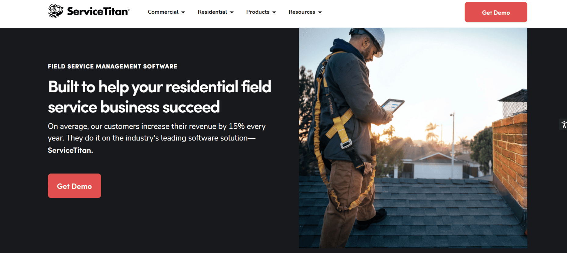This screenshot has height=253, width=567.
Task: Open the accessibility widget icon
Action: [x=564, y=124]
